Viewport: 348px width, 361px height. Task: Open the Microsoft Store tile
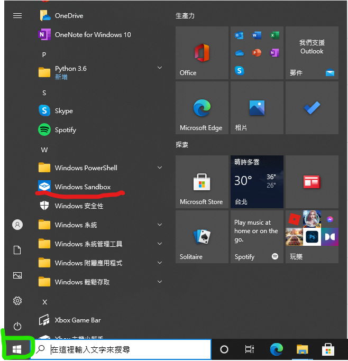coord(202,182)
